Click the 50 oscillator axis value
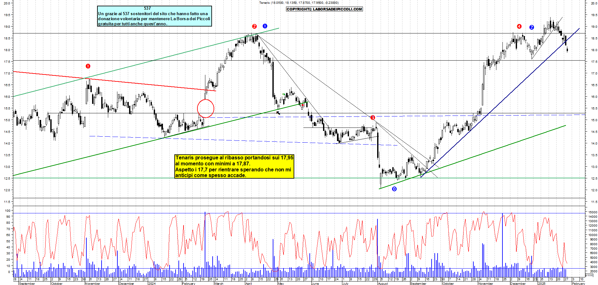 [x=8, y=241]
